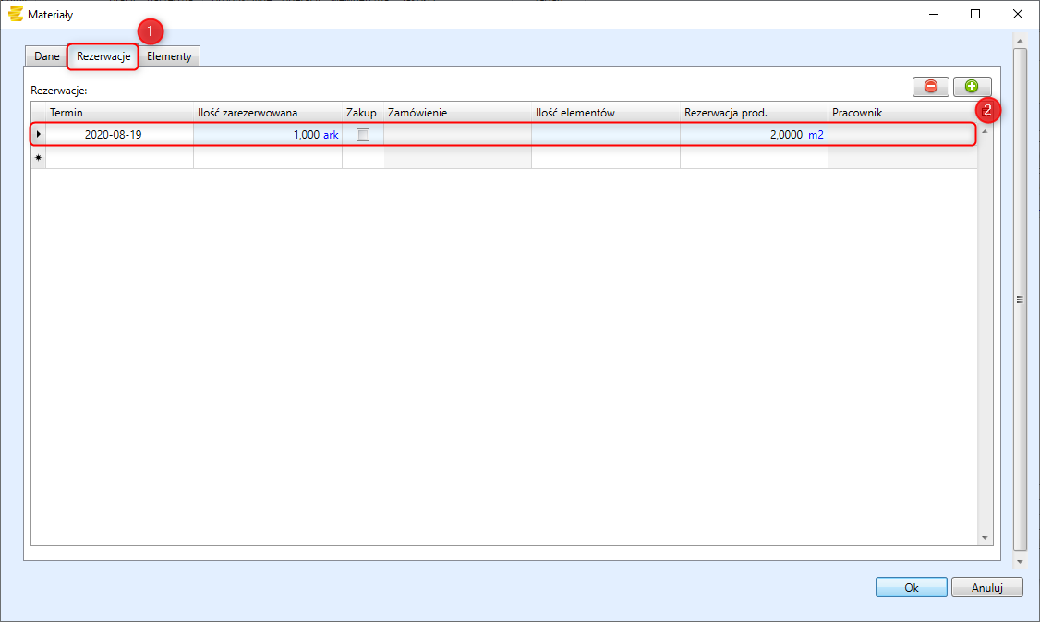Click the green add reservation button

[972, 86]
